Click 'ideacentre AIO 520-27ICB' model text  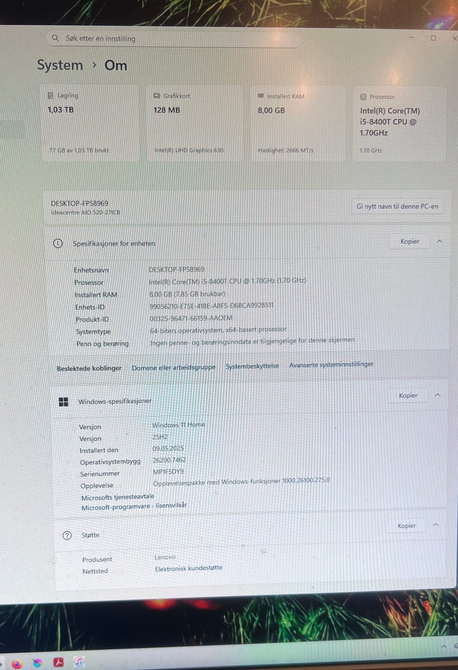coord(85,213)
